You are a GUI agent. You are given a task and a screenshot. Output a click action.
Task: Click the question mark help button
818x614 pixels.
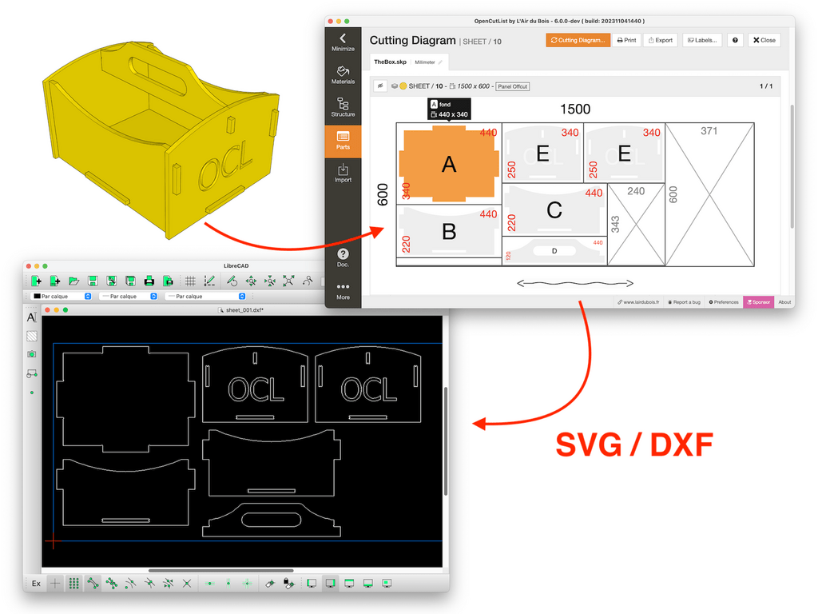click(735, 40)
